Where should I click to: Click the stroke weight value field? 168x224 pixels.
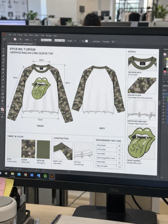pyautogui.click(x=35, y=40)
